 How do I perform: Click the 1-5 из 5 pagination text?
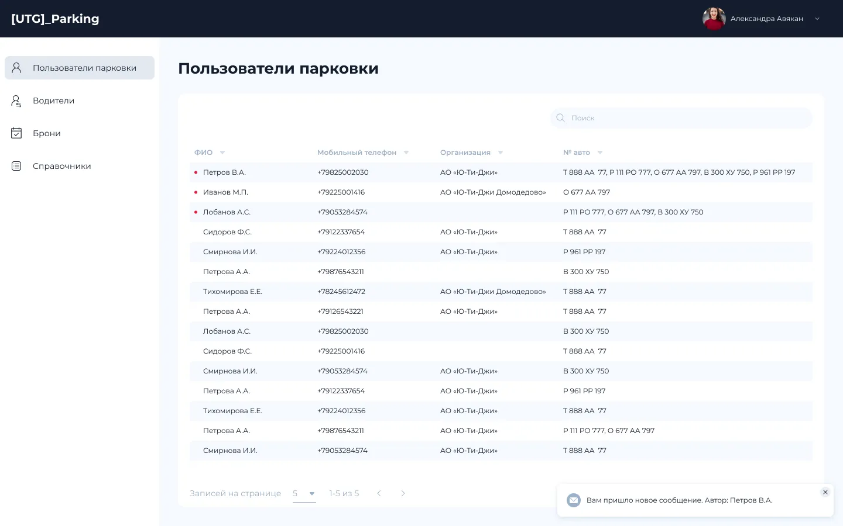click(x=344, y=493)
